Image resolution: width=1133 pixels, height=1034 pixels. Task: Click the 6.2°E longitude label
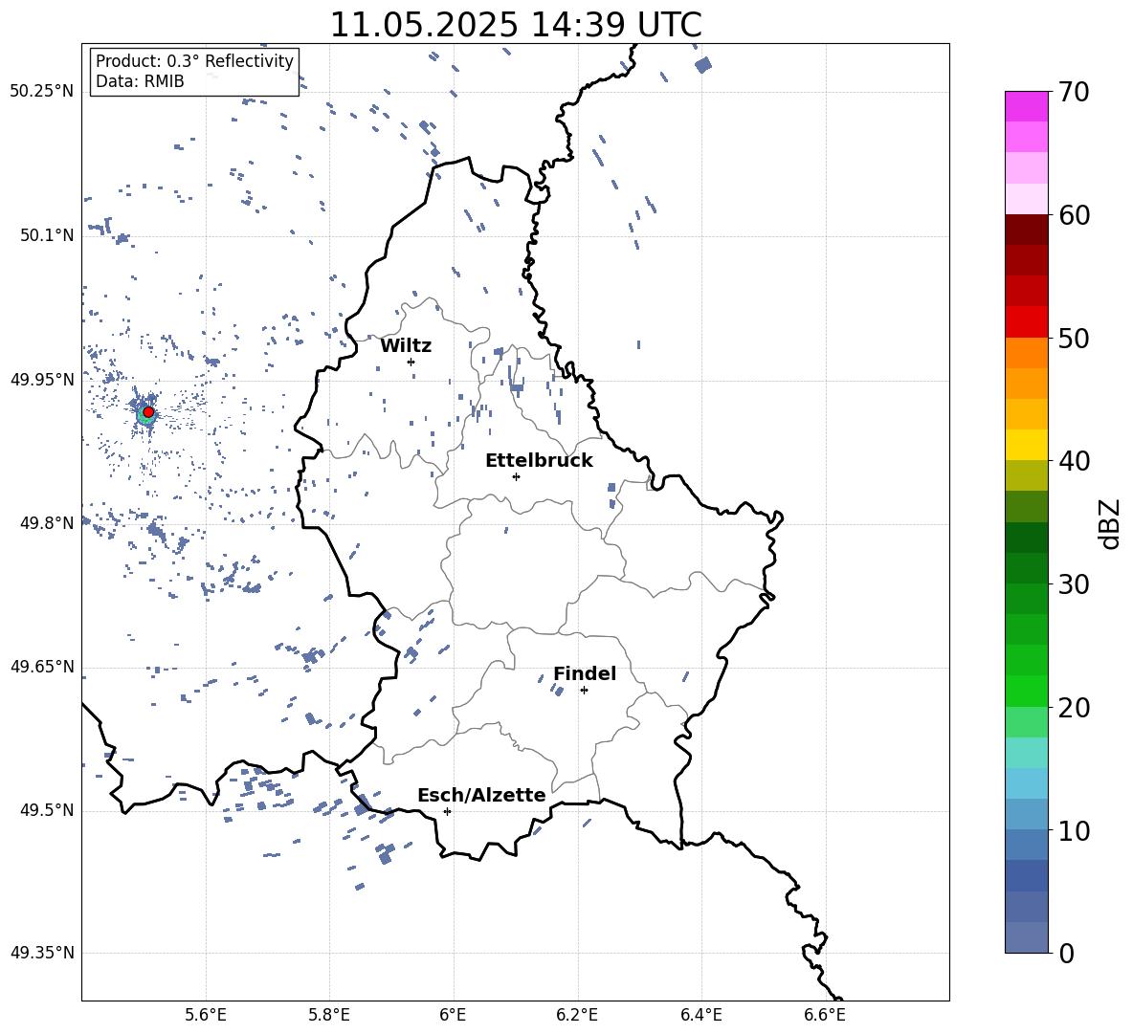577,1015
